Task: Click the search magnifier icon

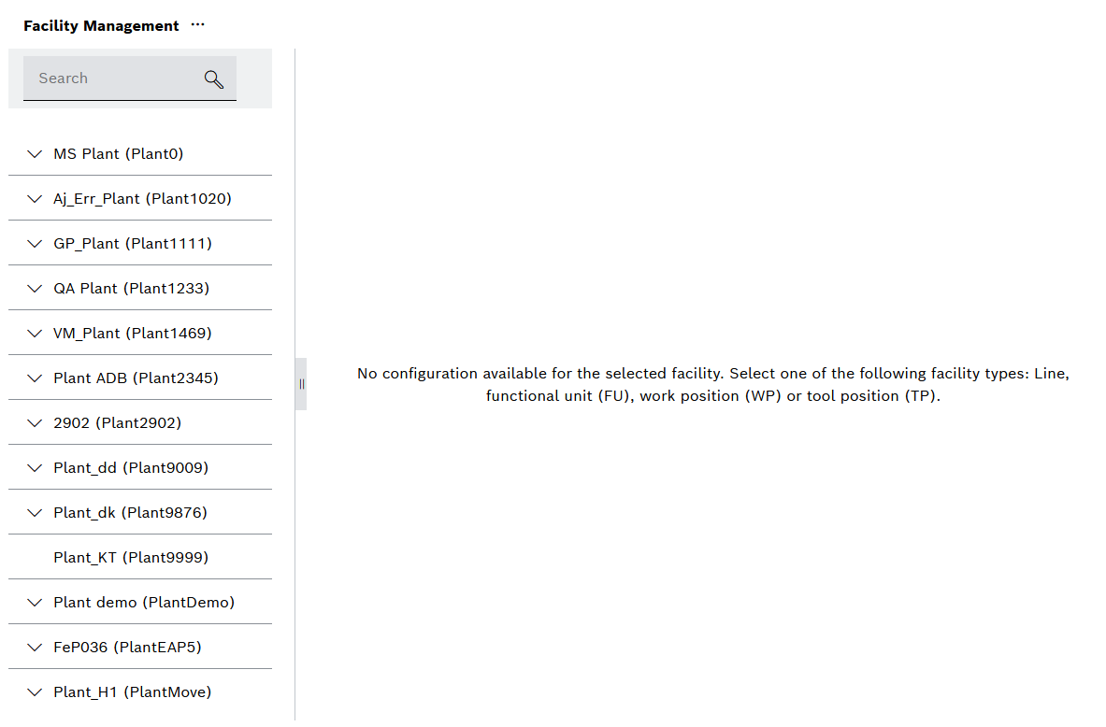Action: 214,78
